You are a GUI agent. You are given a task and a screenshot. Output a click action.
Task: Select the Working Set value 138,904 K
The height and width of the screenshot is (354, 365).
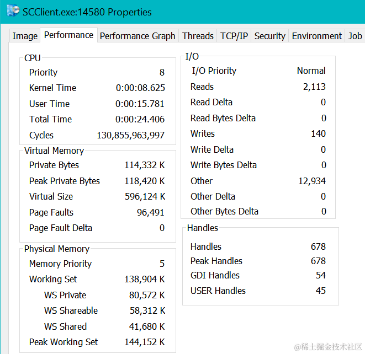pos(145,280)
